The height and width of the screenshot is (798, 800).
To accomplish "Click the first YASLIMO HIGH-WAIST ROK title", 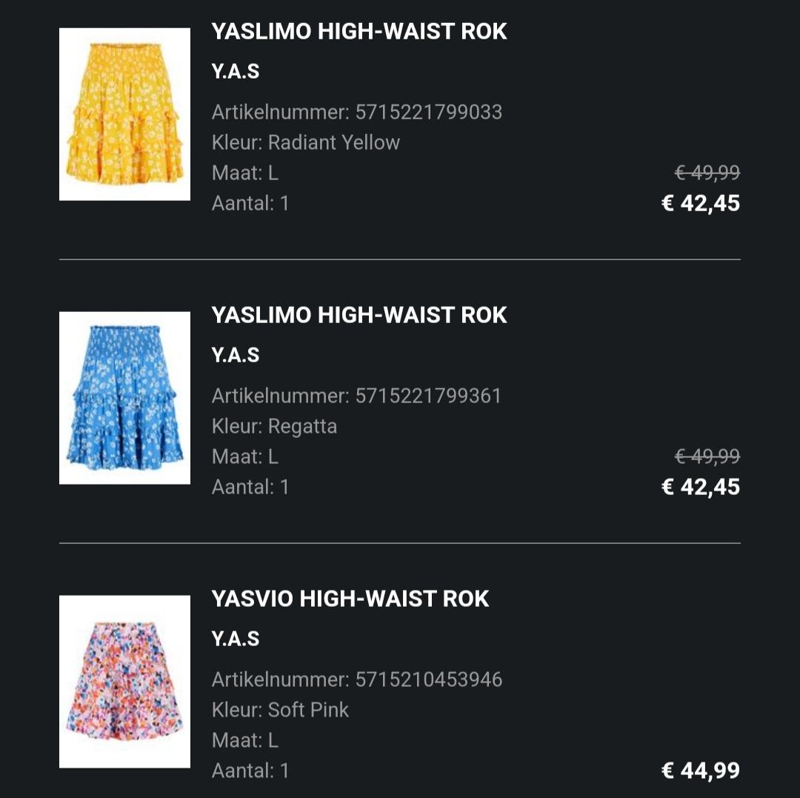I will (x=359, y=32).
